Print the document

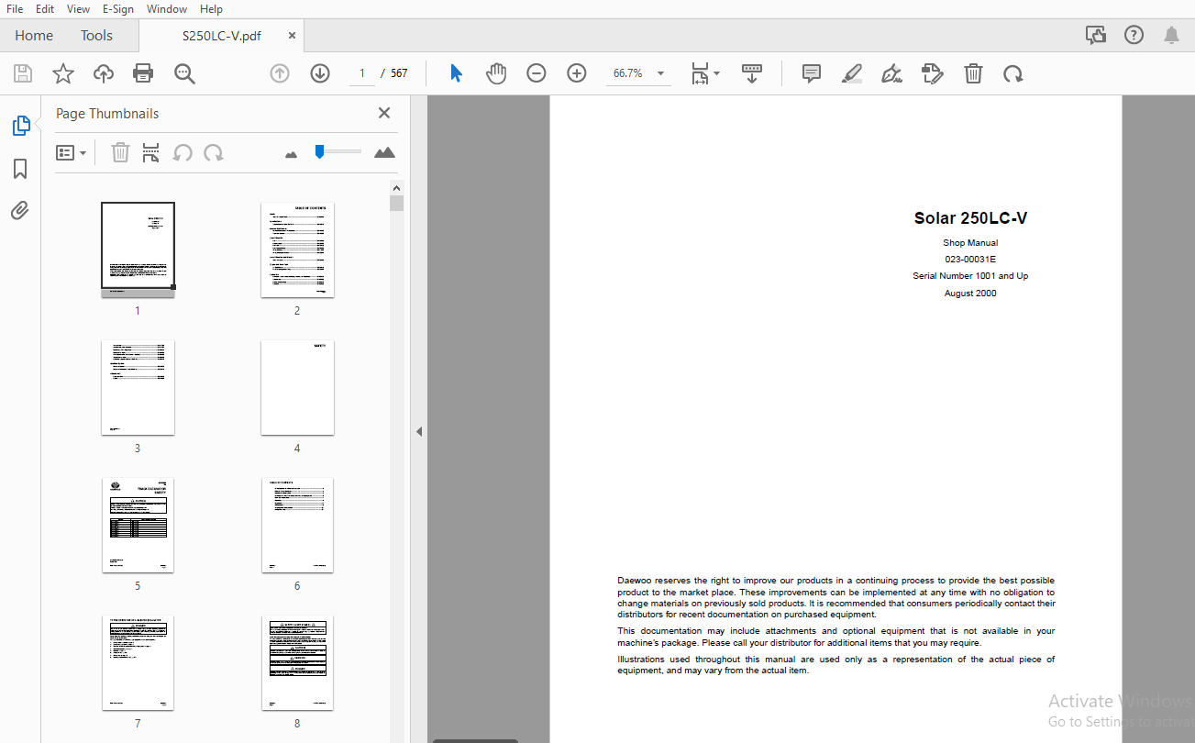pos(143,73)
